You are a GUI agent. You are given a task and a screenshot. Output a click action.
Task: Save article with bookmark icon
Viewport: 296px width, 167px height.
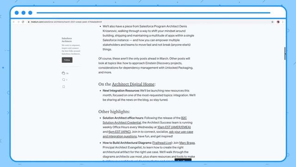click(64, 87)
